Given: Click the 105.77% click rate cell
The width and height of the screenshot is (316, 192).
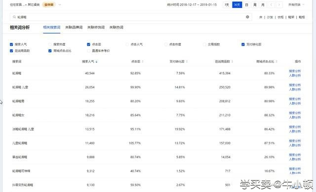Looking at the screenshot, I should tap(135, 143).
